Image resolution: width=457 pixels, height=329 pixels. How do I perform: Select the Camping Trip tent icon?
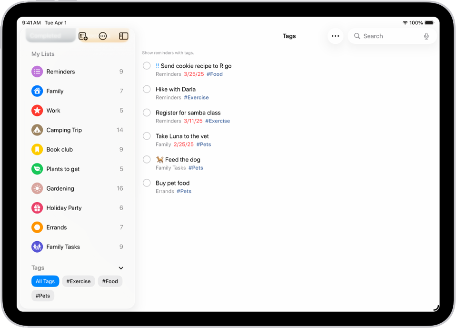pyautogui.click(x=37, y=130)
